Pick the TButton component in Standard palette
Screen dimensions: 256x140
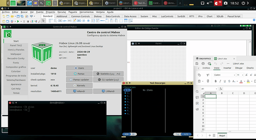[x=60, y=21]
